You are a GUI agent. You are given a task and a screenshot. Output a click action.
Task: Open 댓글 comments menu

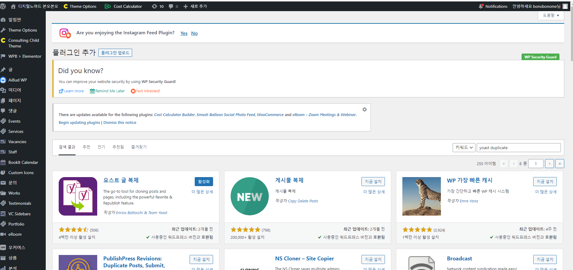tap(12, 111)
